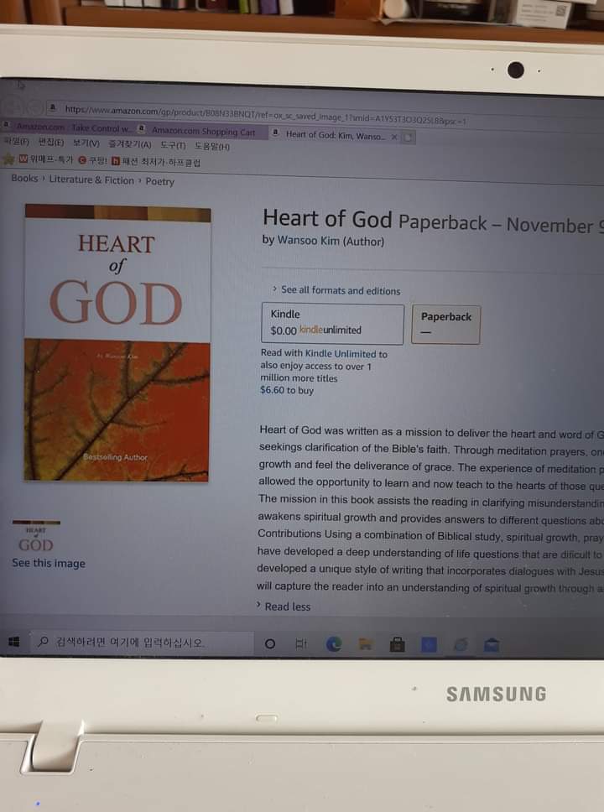
Task: Open File Explorer from the taskbar
Action: tap(366, 644)
